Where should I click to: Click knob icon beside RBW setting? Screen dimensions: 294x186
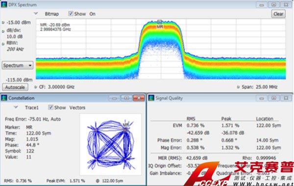click(3, 44)
